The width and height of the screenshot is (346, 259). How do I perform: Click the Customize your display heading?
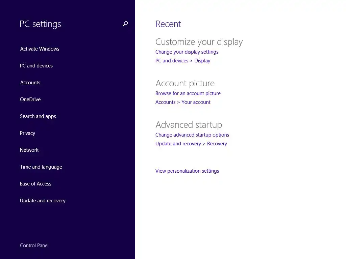click(x=199, y=42)
